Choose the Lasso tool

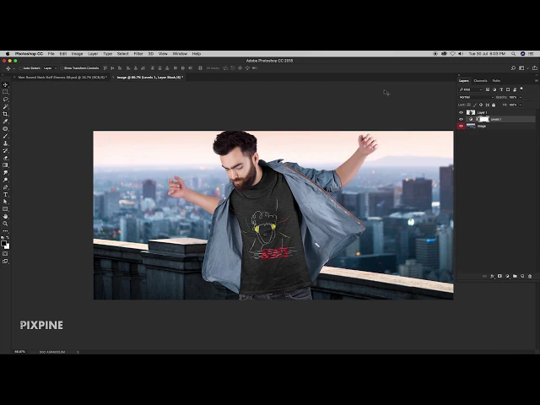5,99
